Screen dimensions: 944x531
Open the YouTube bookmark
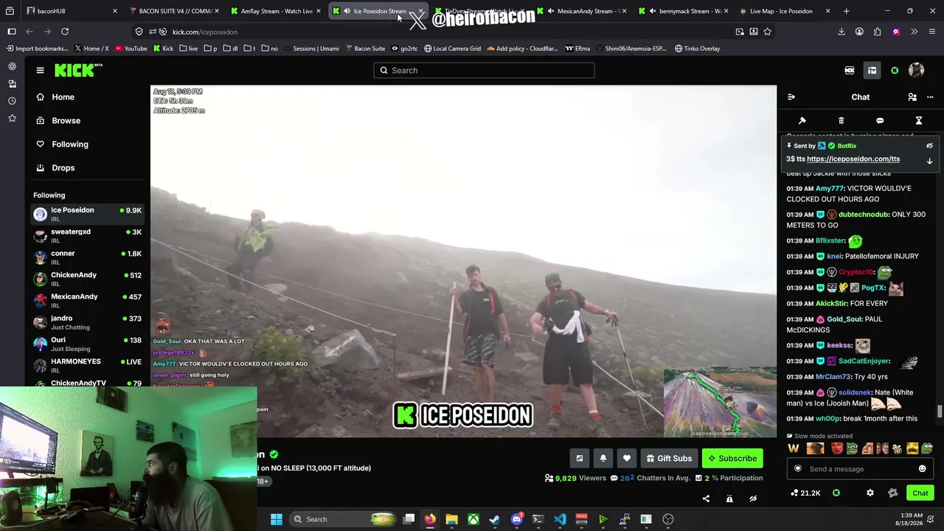click(x=131, y=49)
